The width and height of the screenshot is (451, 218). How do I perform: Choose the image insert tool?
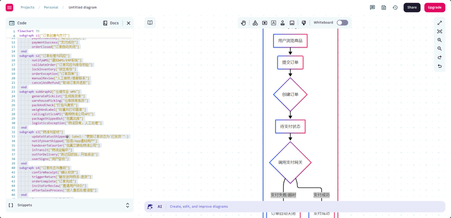292,23
